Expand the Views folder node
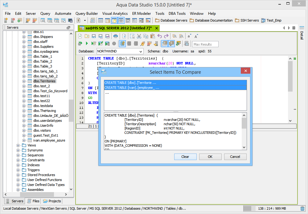The width and height of the screenshot is (308, 214). (18, 146)
